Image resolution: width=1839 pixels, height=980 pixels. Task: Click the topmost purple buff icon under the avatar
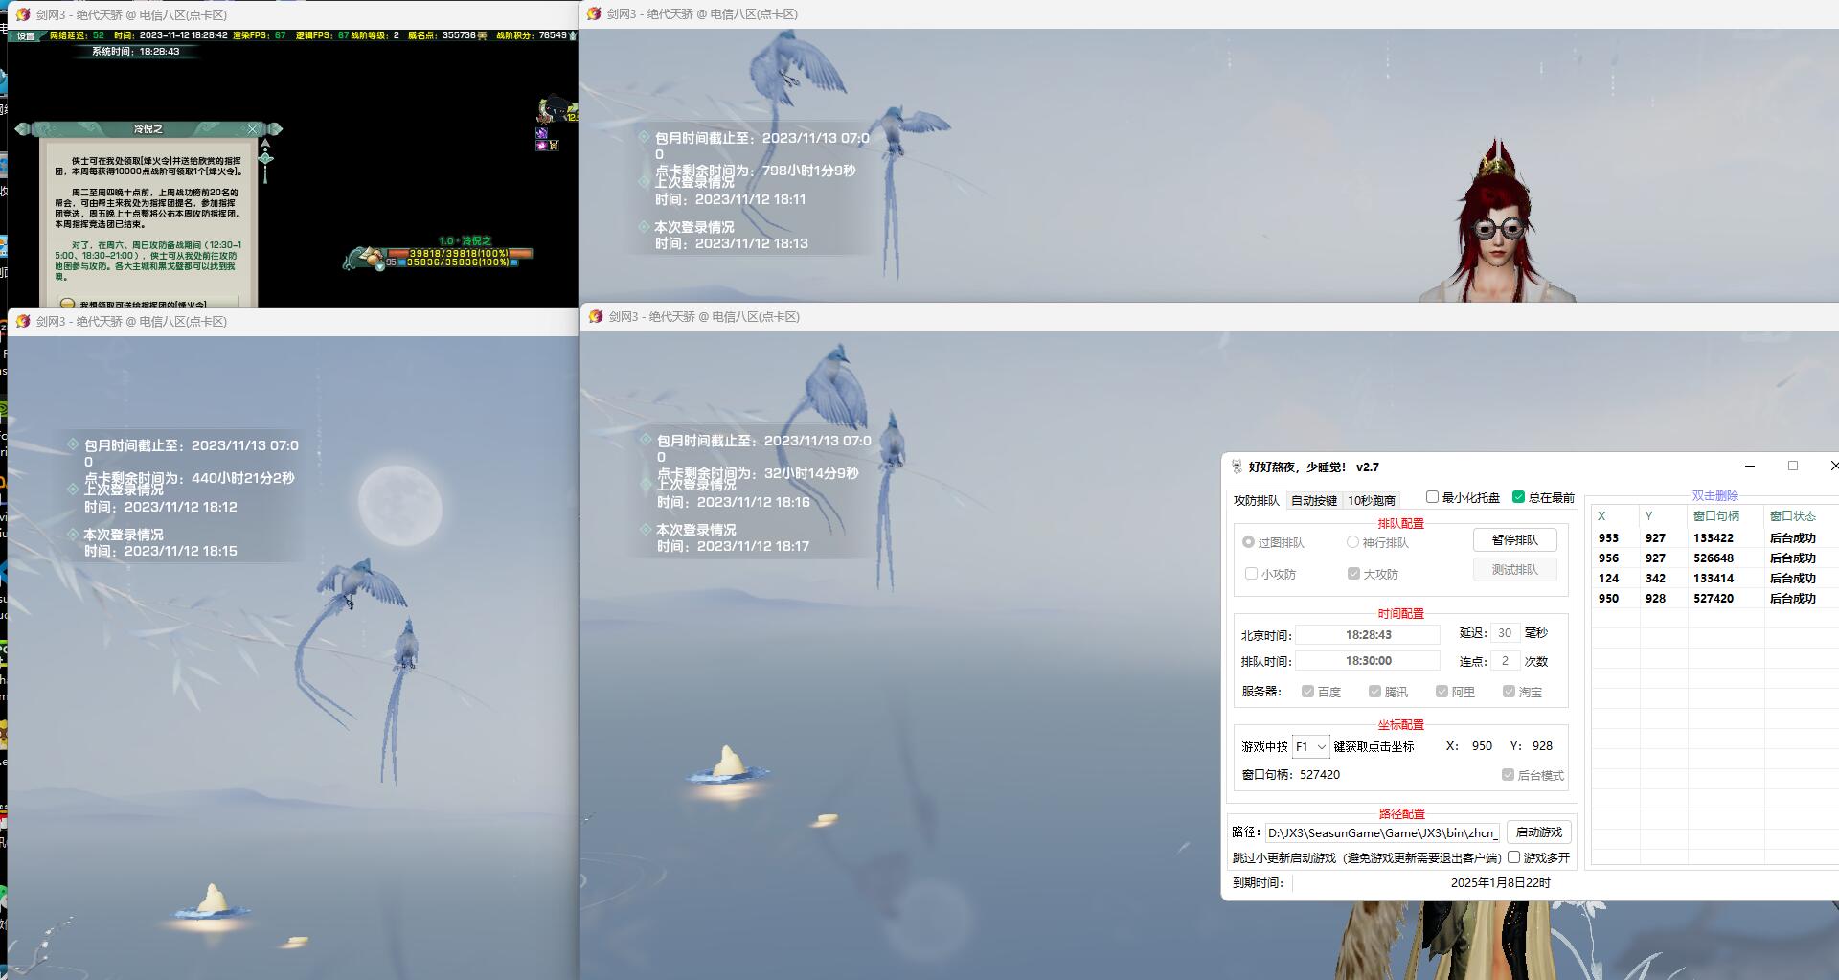[542, 133]
